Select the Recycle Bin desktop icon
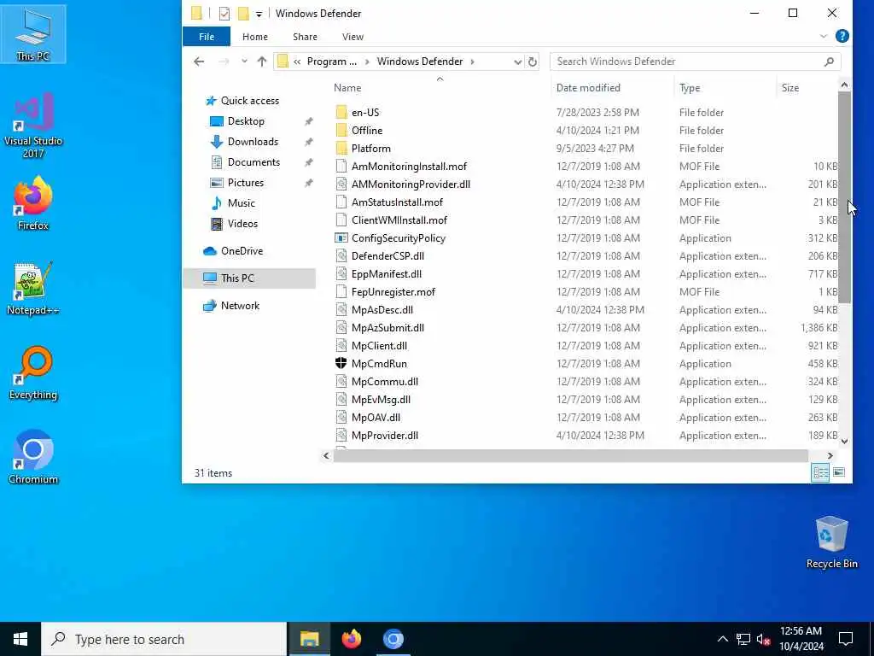Screen dimensions: 874x656 [831, 542]
